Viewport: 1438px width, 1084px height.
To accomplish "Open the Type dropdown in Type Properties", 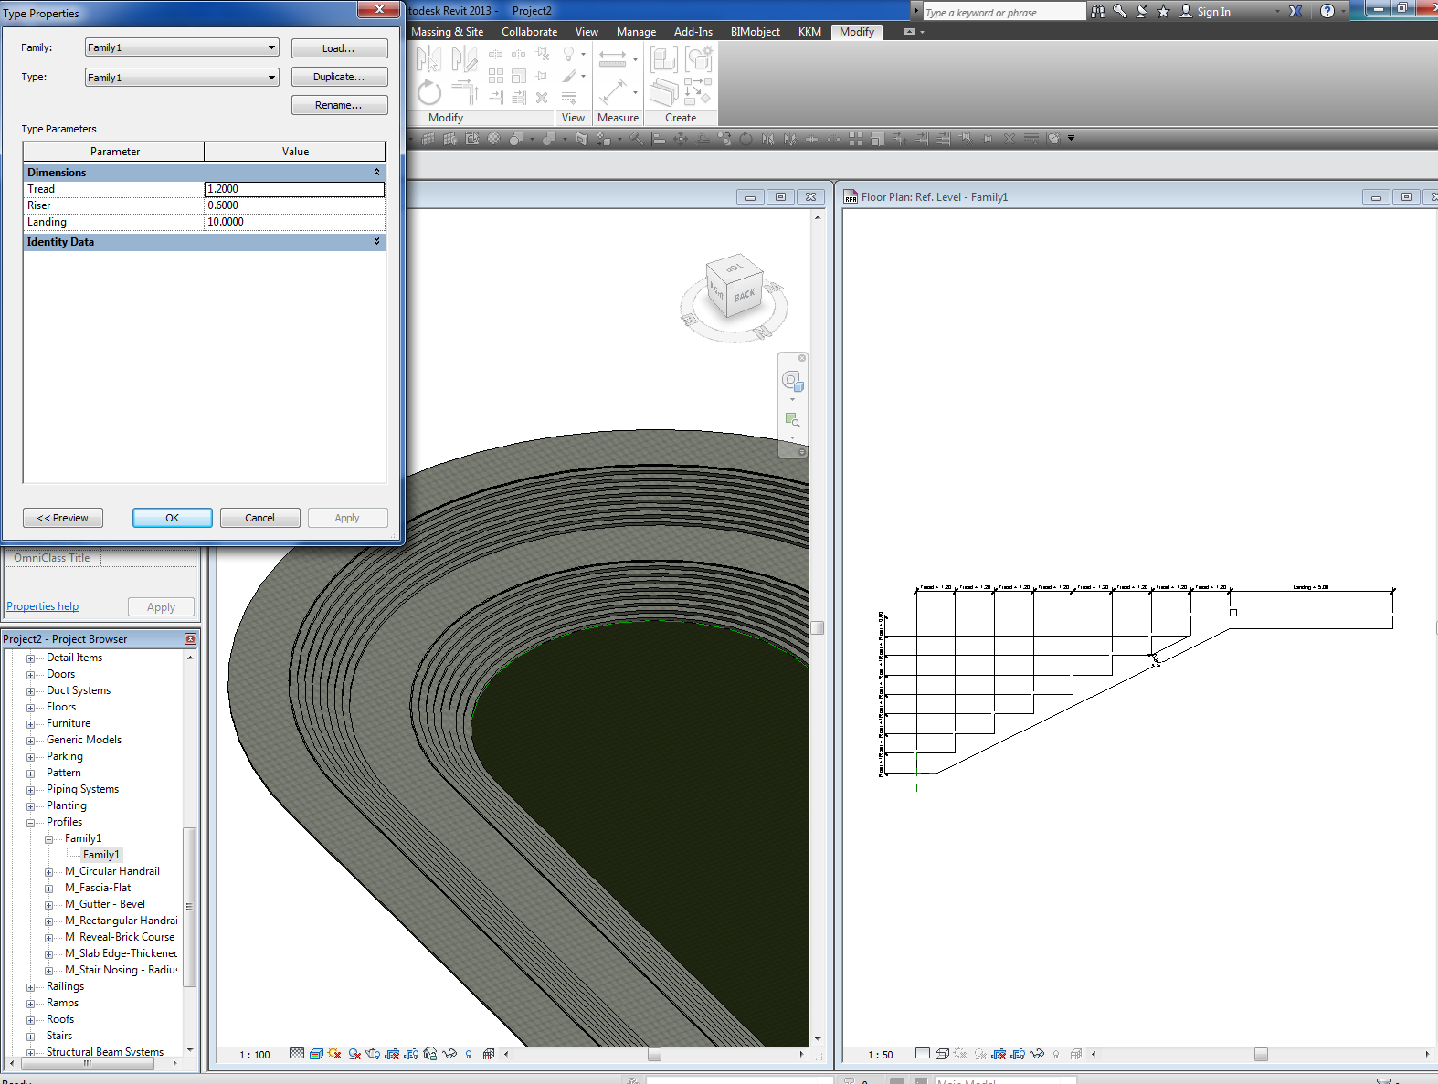I will 182,78.
